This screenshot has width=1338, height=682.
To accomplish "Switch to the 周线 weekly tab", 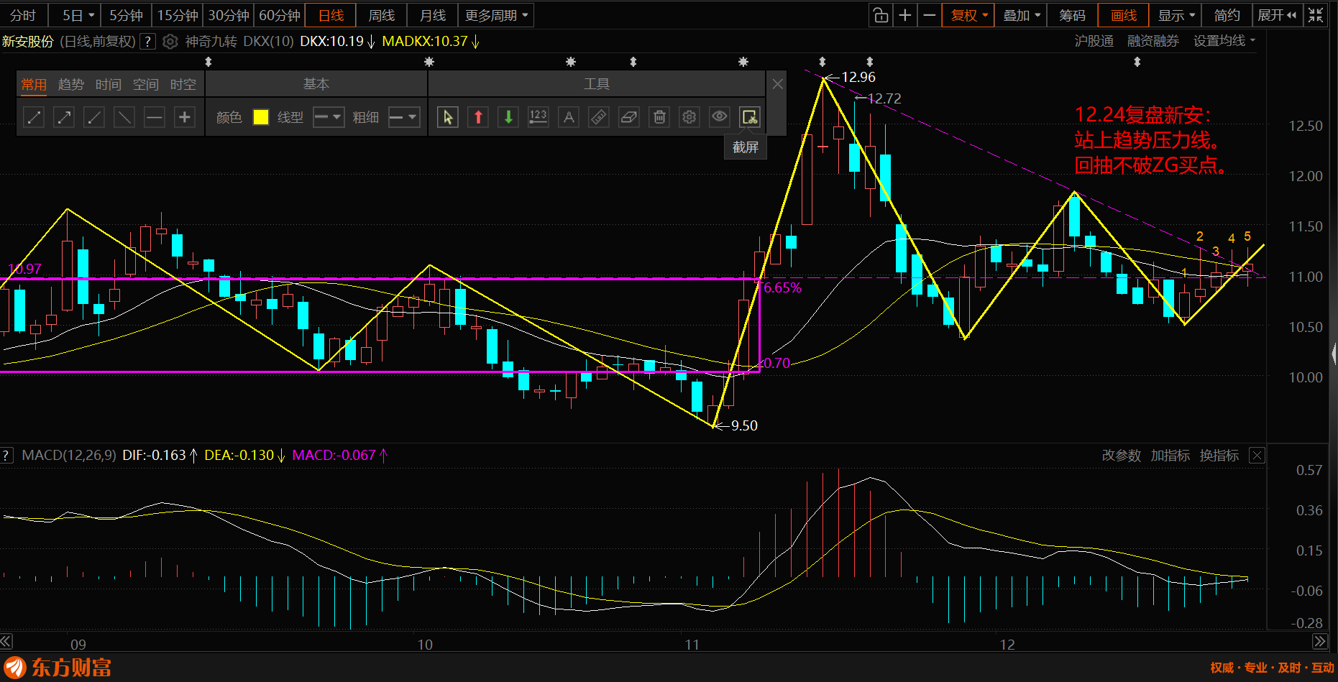I will click(381, 15).
